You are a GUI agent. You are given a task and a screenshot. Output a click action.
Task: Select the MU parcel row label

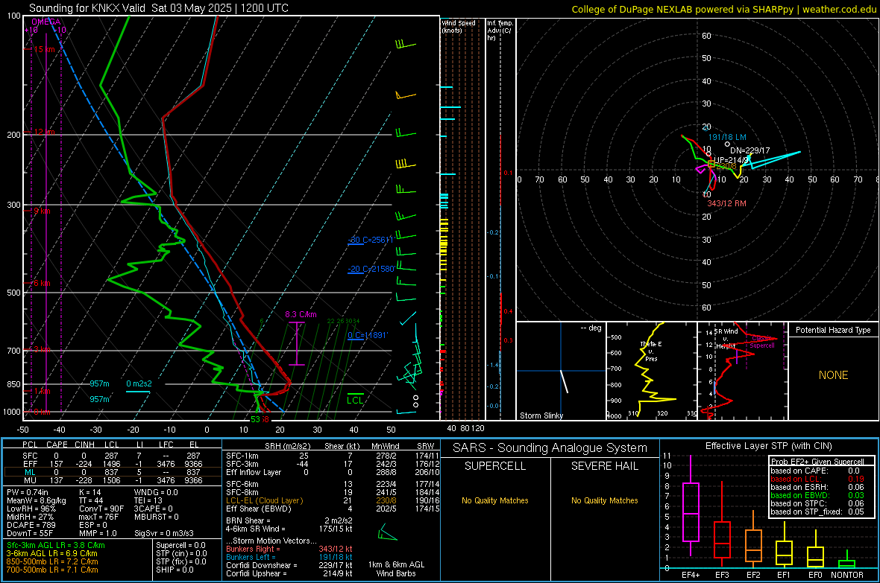(30, 480)
